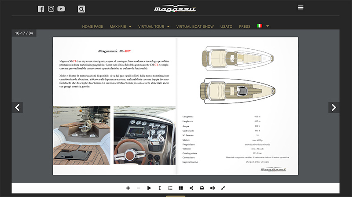Expand the language selector arrow
This screenshot has width=352, height=197.
(268, 26)
